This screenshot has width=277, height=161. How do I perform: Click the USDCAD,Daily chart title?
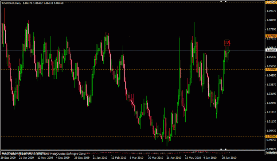[12, 3]
